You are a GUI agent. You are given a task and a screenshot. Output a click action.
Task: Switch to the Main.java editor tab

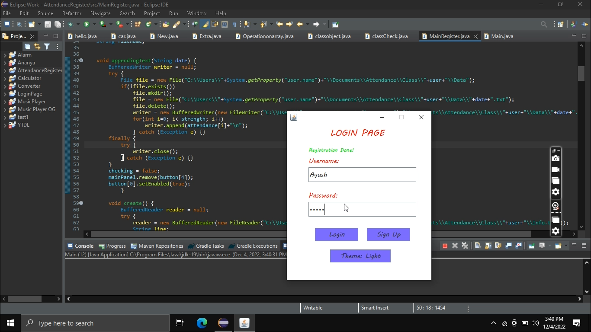502,36
